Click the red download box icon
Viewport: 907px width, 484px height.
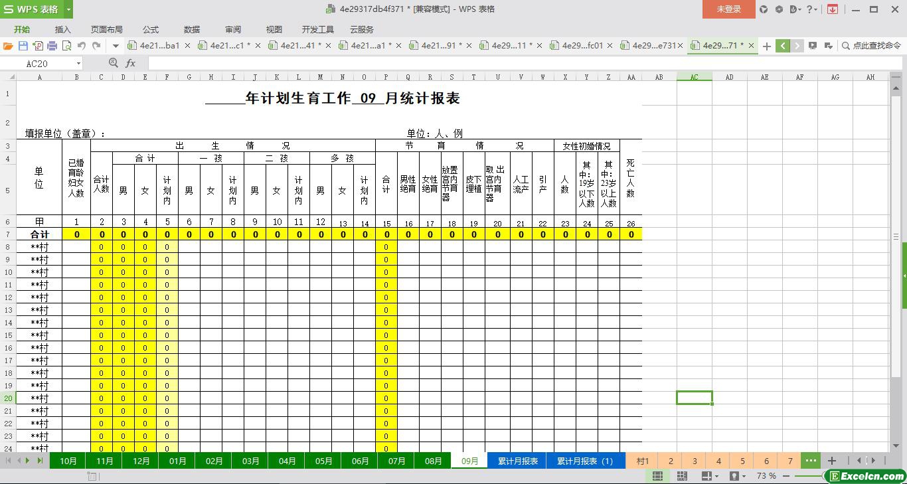tap(832, 9)
